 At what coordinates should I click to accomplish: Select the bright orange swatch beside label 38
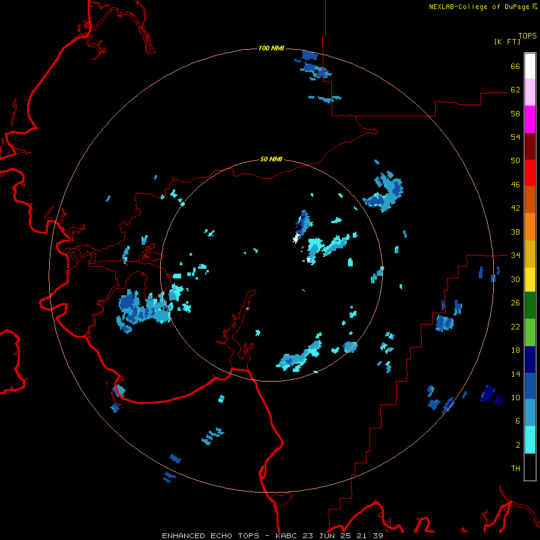[530, 227]
